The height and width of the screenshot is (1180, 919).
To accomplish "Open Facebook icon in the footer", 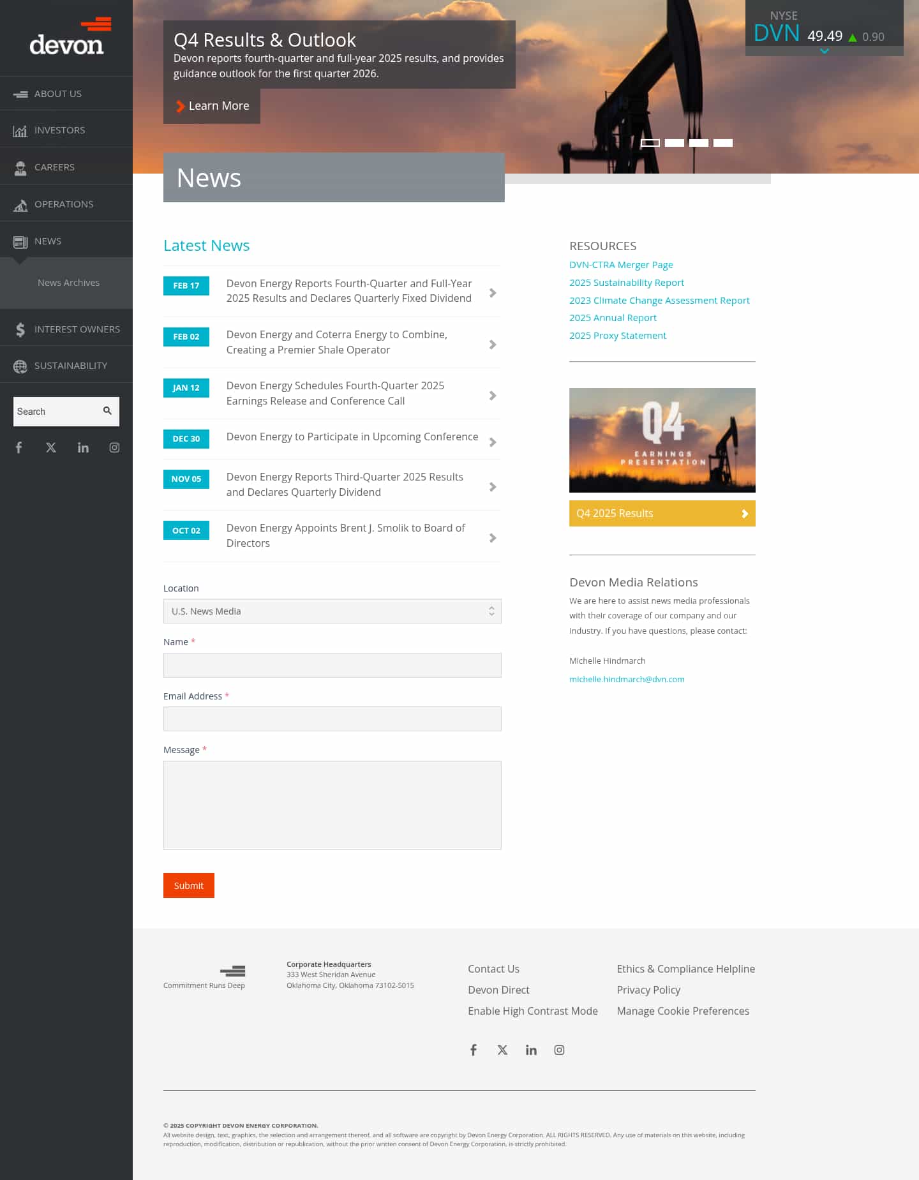I will [474, 1050].
